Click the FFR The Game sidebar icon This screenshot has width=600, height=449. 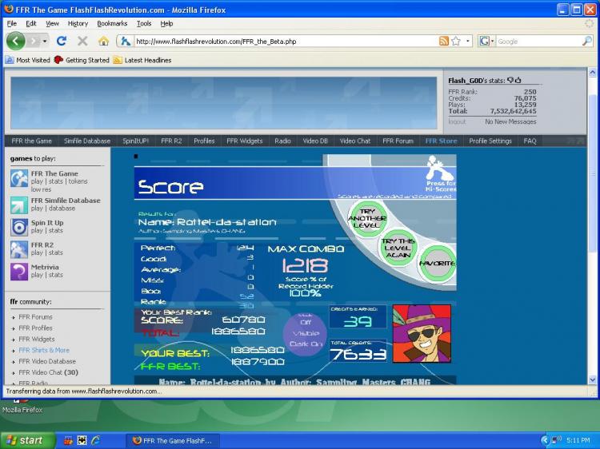[19, 177]
